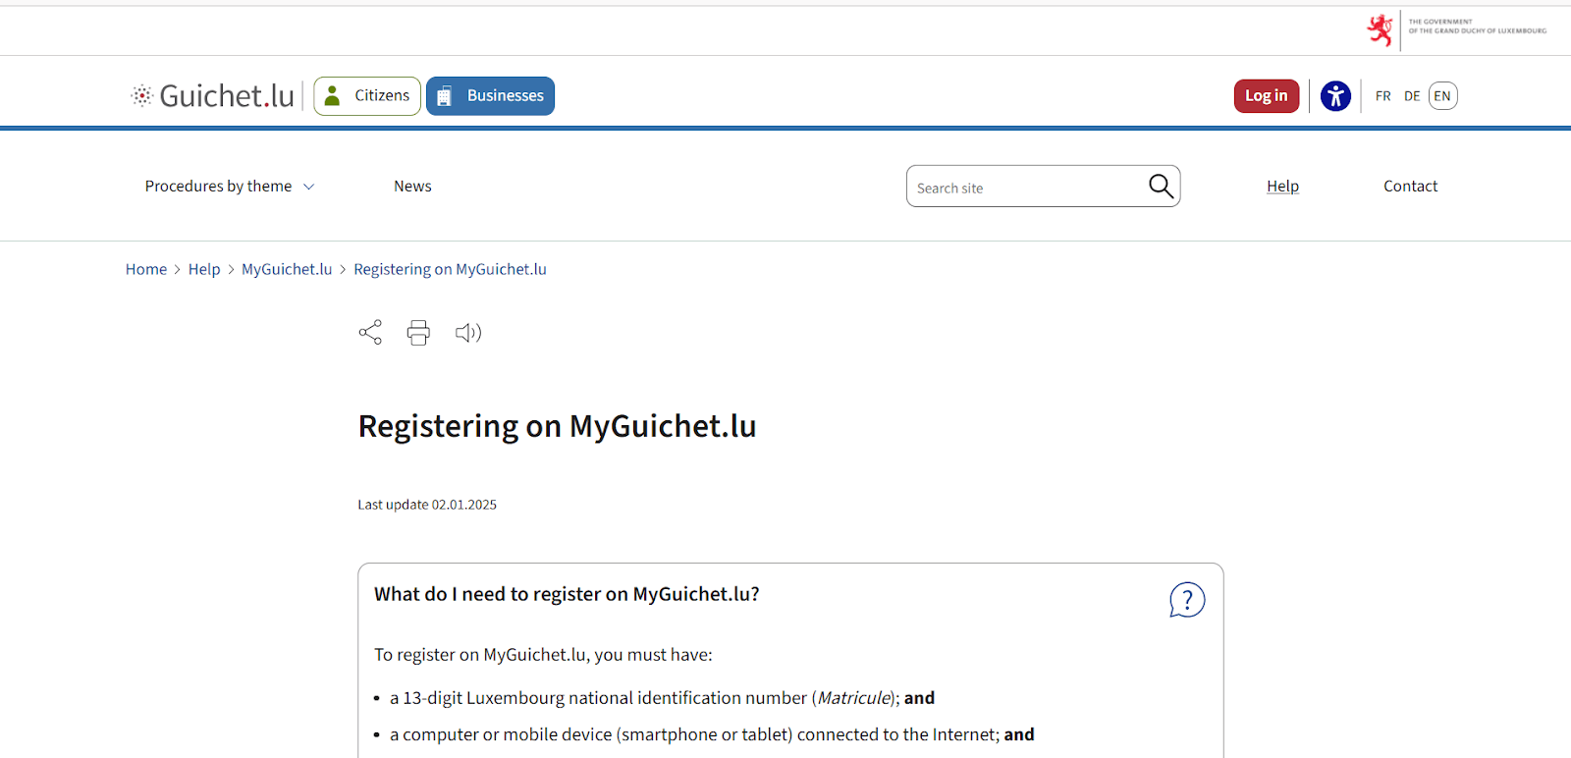Click the computer or mobile device bullet
This screenshot has width=1571, height=758.
coord(712,734)
